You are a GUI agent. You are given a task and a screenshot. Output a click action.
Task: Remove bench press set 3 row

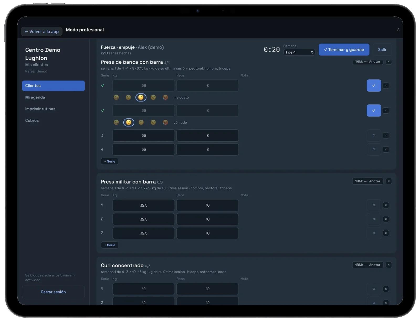tap(386, 135)
